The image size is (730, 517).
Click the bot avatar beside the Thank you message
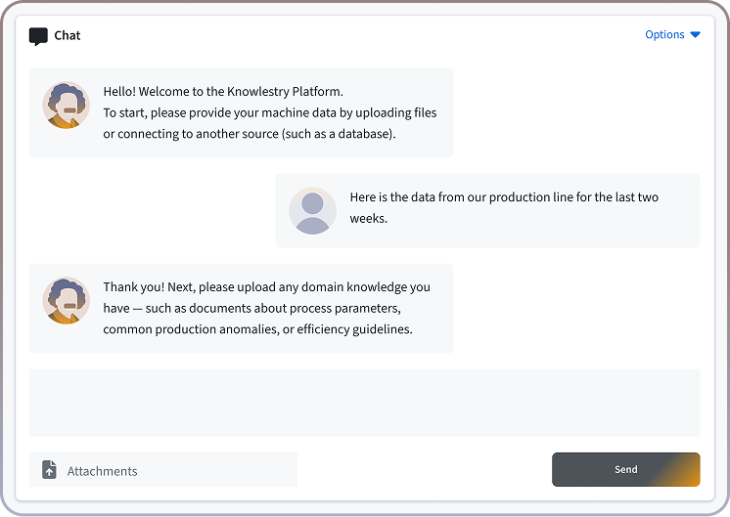[x=66, y=301]
